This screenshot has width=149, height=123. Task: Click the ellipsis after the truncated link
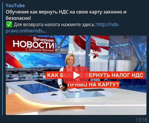click(44, 31)
